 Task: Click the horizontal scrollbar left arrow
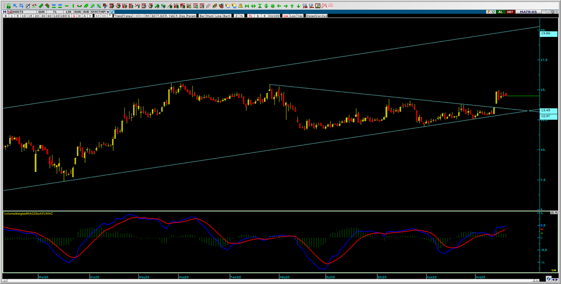click(5, 281)
